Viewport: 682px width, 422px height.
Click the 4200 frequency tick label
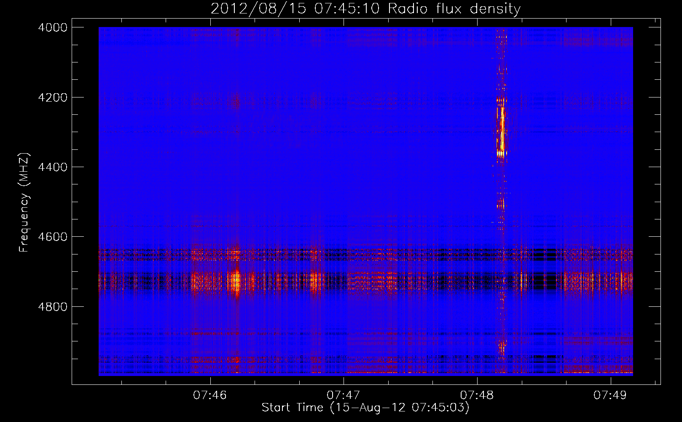click(x=53, y=97)
